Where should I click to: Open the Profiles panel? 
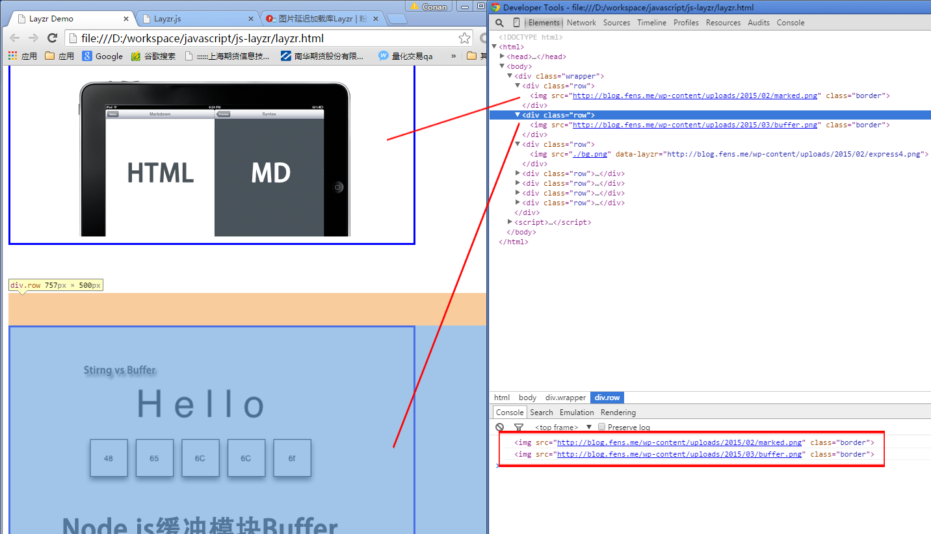click(x=686, y=23)
